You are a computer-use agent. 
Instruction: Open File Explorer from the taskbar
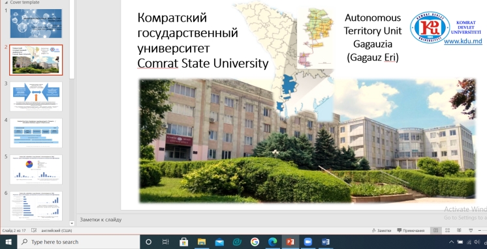pyautogui.click(x=202, y=242)
